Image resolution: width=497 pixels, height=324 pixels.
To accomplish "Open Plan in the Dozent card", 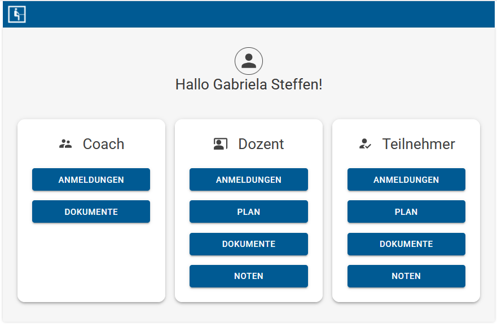I will coord(248,211).
